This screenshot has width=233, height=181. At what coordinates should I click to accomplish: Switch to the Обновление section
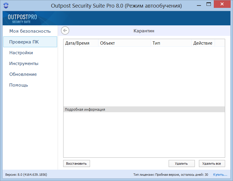pyautogui.click(x=23, y=74)
